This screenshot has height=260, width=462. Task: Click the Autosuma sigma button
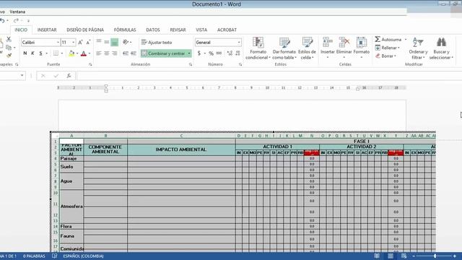(x=388, y=39)
